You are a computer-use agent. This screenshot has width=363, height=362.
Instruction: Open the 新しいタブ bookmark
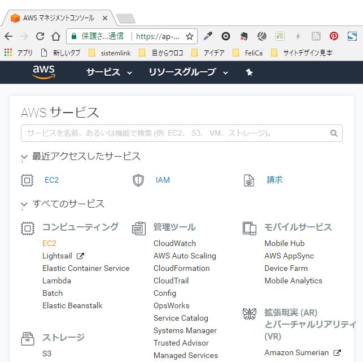pyautogui.click(x=60, y=53)
